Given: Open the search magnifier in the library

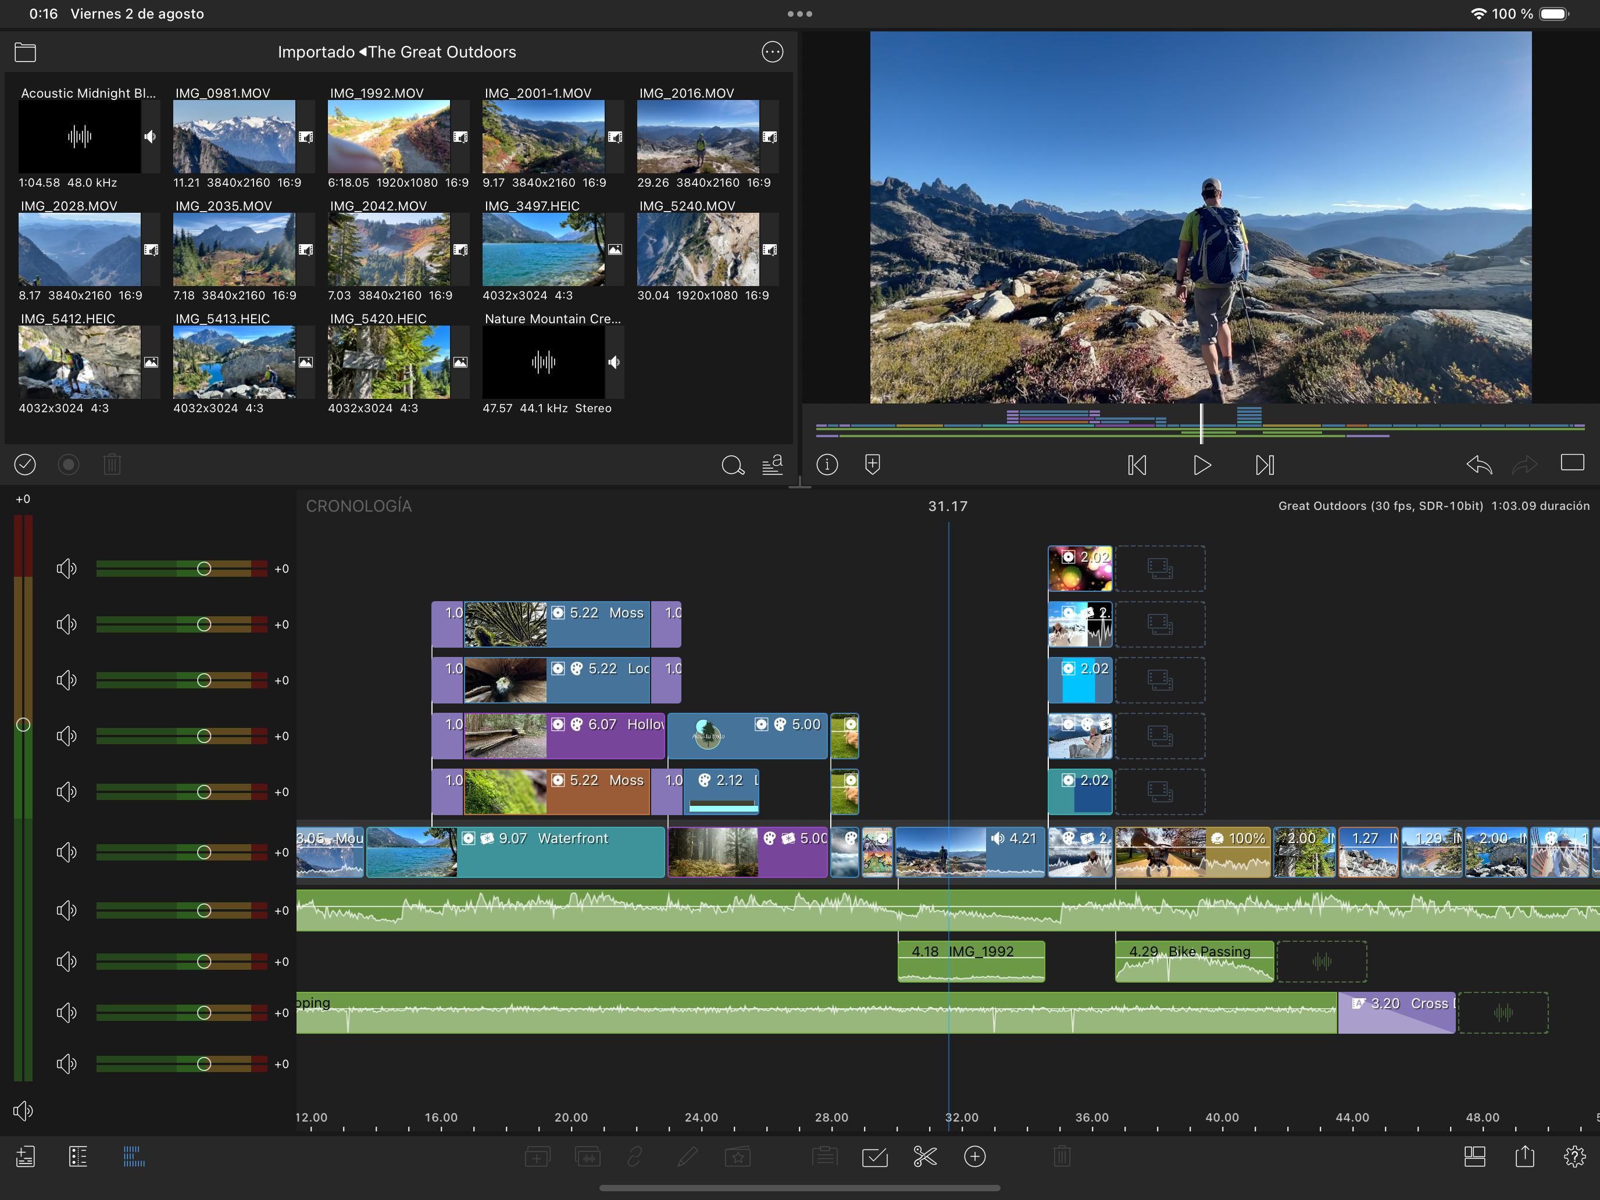Looking at the screenshot, I should (732, 465).
